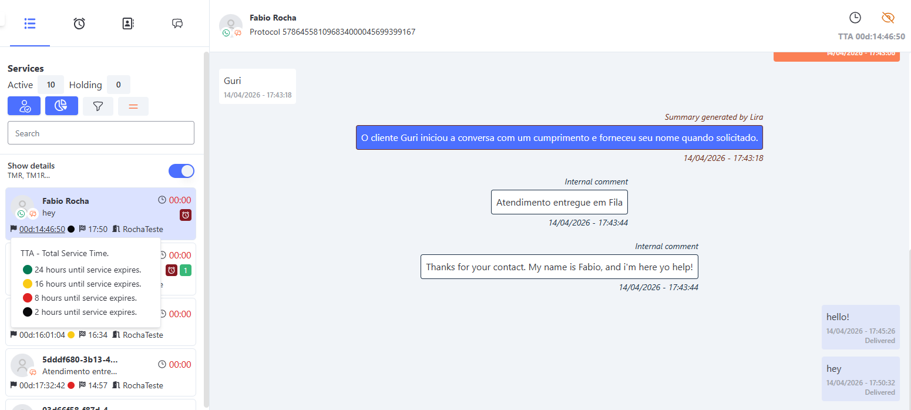Open the chat conversations tab

coord(177,23)
